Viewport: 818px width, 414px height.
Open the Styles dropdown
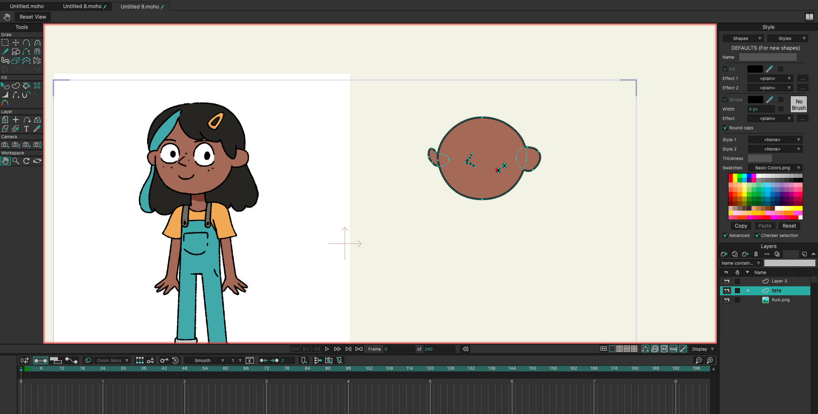787,38
